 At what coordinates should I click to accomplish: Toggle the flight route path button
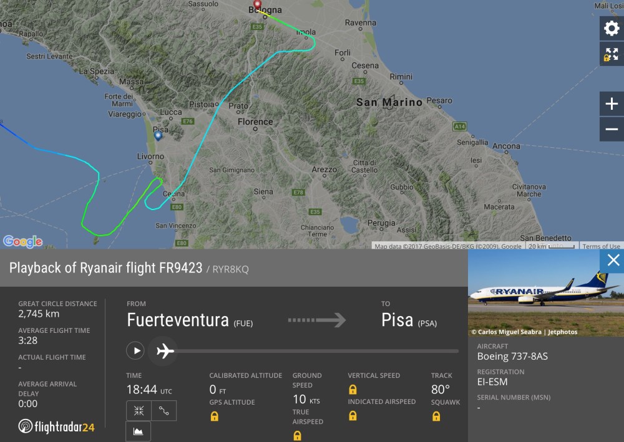coord(163,411)
